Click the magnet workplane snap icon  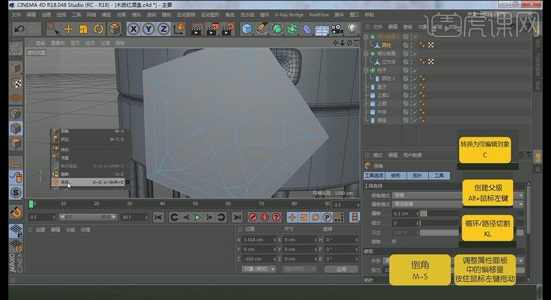[x=16, y=212]
